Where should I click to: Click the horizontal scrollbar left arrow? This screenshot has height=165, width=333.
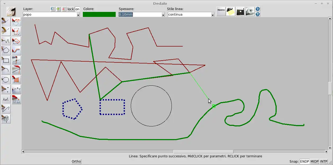click(23, 152)
